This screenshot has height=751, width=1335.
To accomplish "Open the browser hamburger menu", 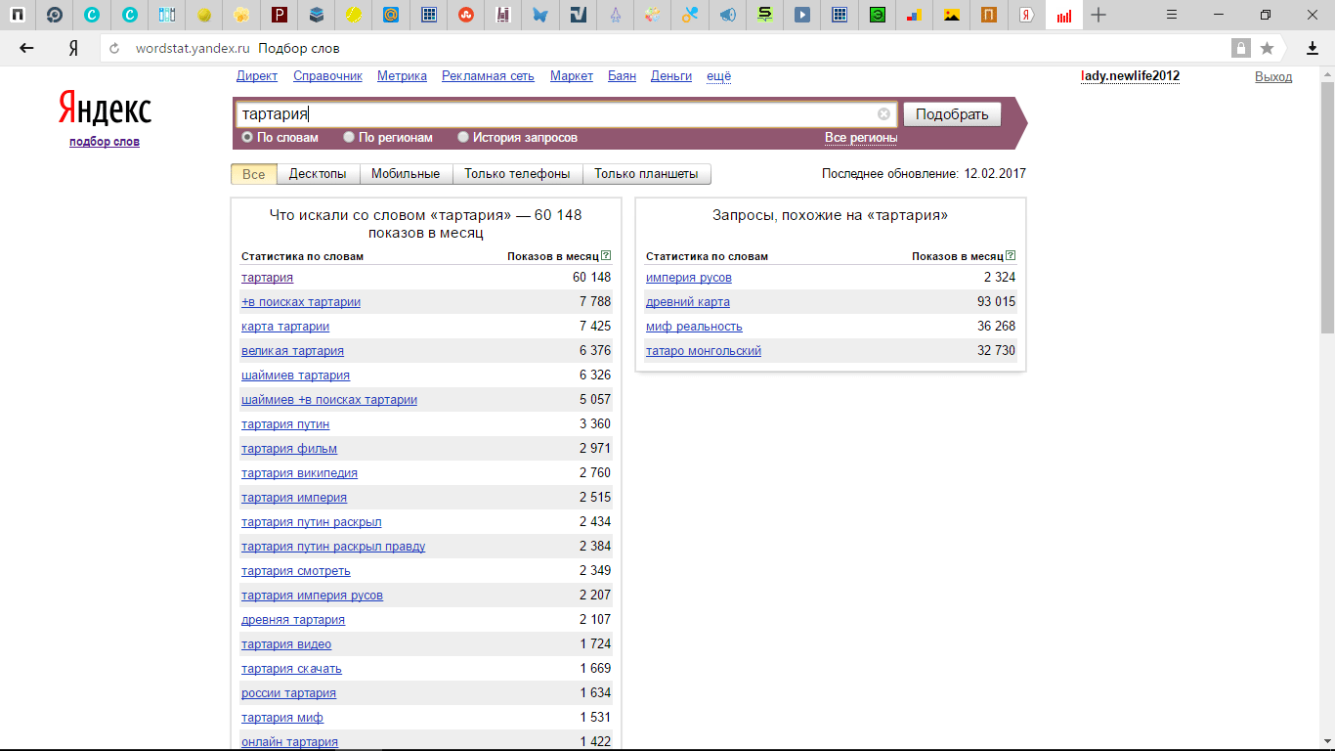I will tap(1173, 15).
